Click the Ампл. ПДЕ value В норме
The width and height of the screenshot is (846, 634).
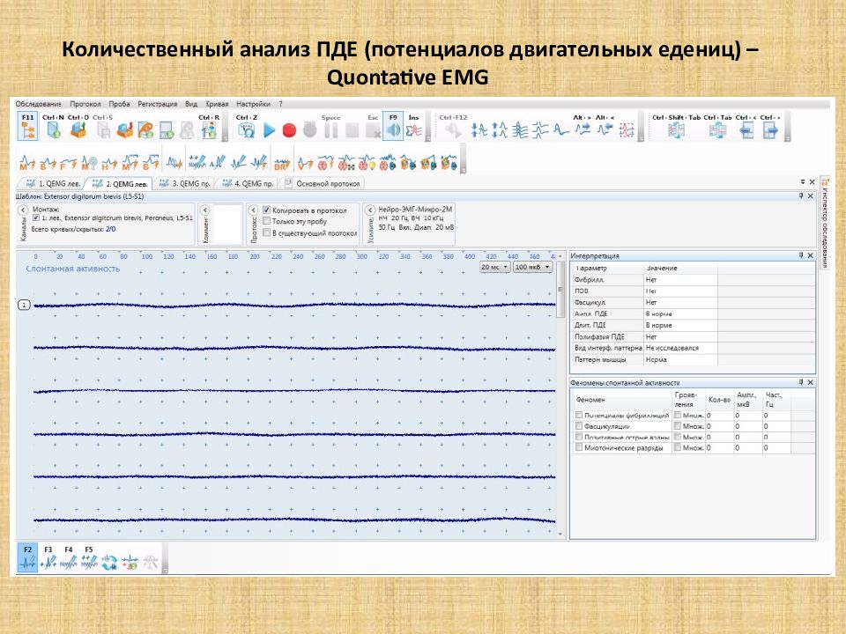[x=680, y=313]
